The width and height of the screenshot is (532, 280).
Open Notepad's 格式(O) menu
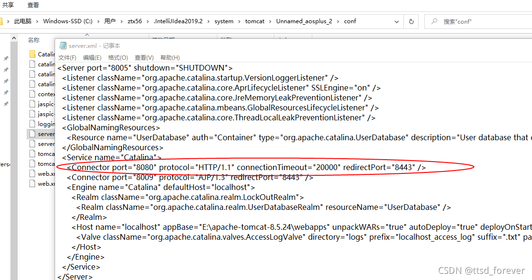point(118,57)
